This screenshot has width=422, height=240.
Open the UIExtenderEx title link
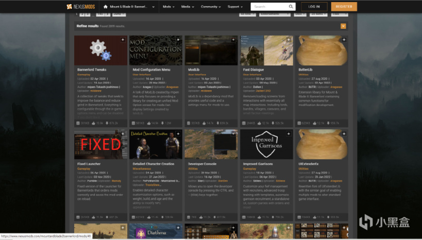(309, 164)
